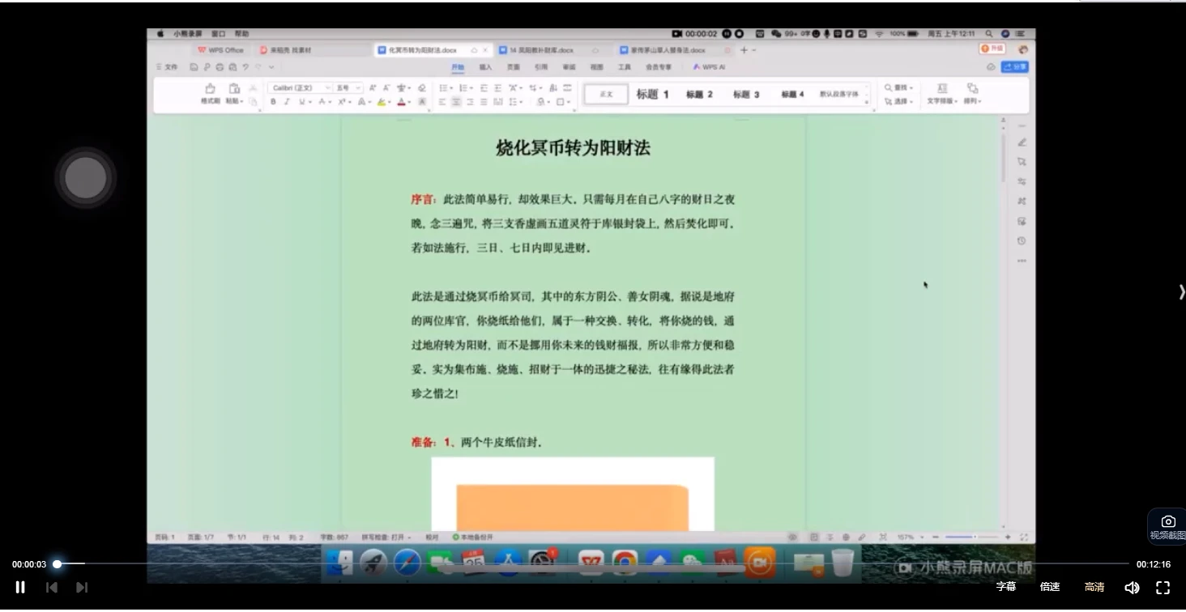Viewport: 1186px width, 612px height.
Task: Take a 视频截图 video screenshot
Action: click(x=1167, y=527)
